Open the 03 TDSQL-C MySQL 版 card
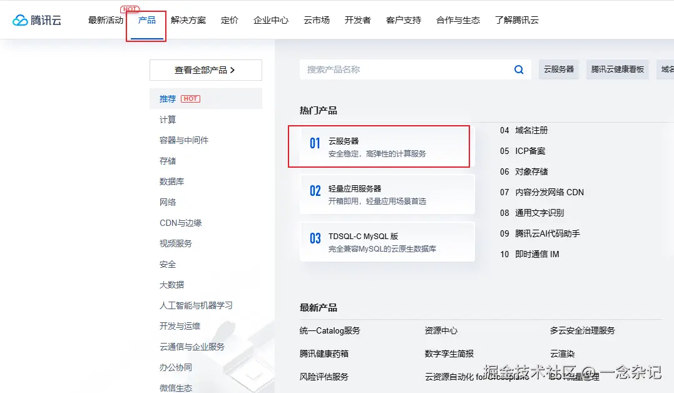Screen dimensions: 674x393 pyautogui.click(x=387, y=242)
